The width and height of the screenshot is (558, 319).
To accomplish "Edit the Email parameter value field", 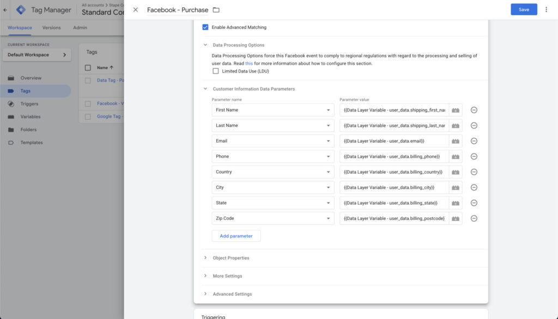I will (393, 141).
